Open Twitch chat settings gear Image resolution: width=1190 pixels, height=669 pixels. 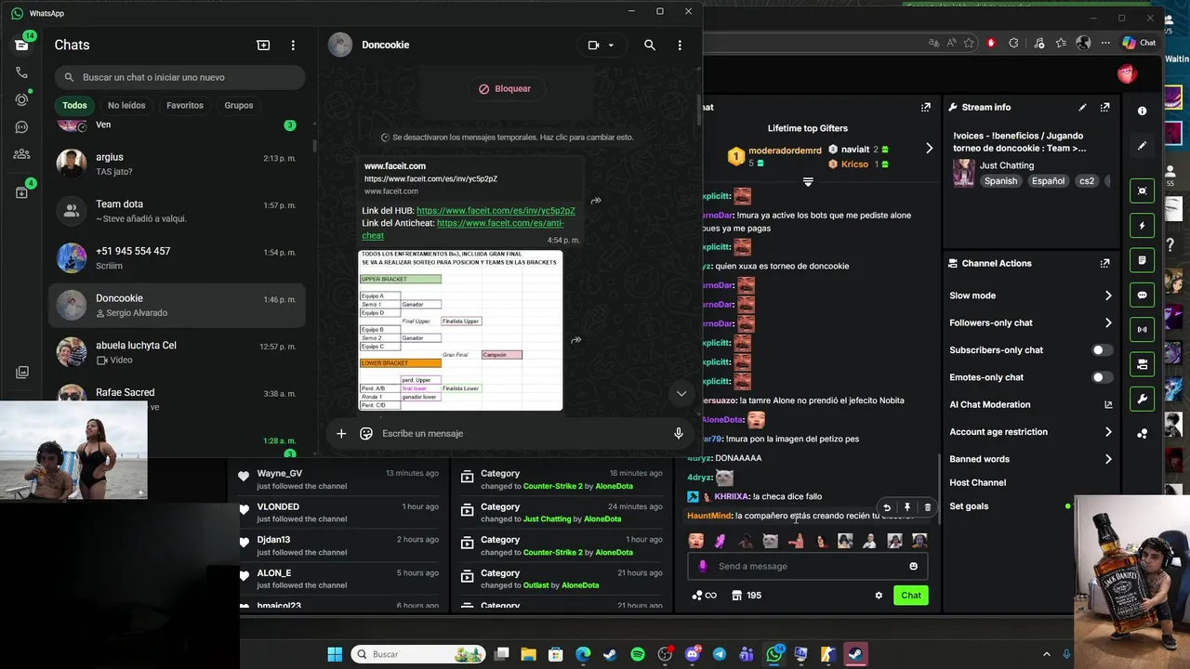879,596
